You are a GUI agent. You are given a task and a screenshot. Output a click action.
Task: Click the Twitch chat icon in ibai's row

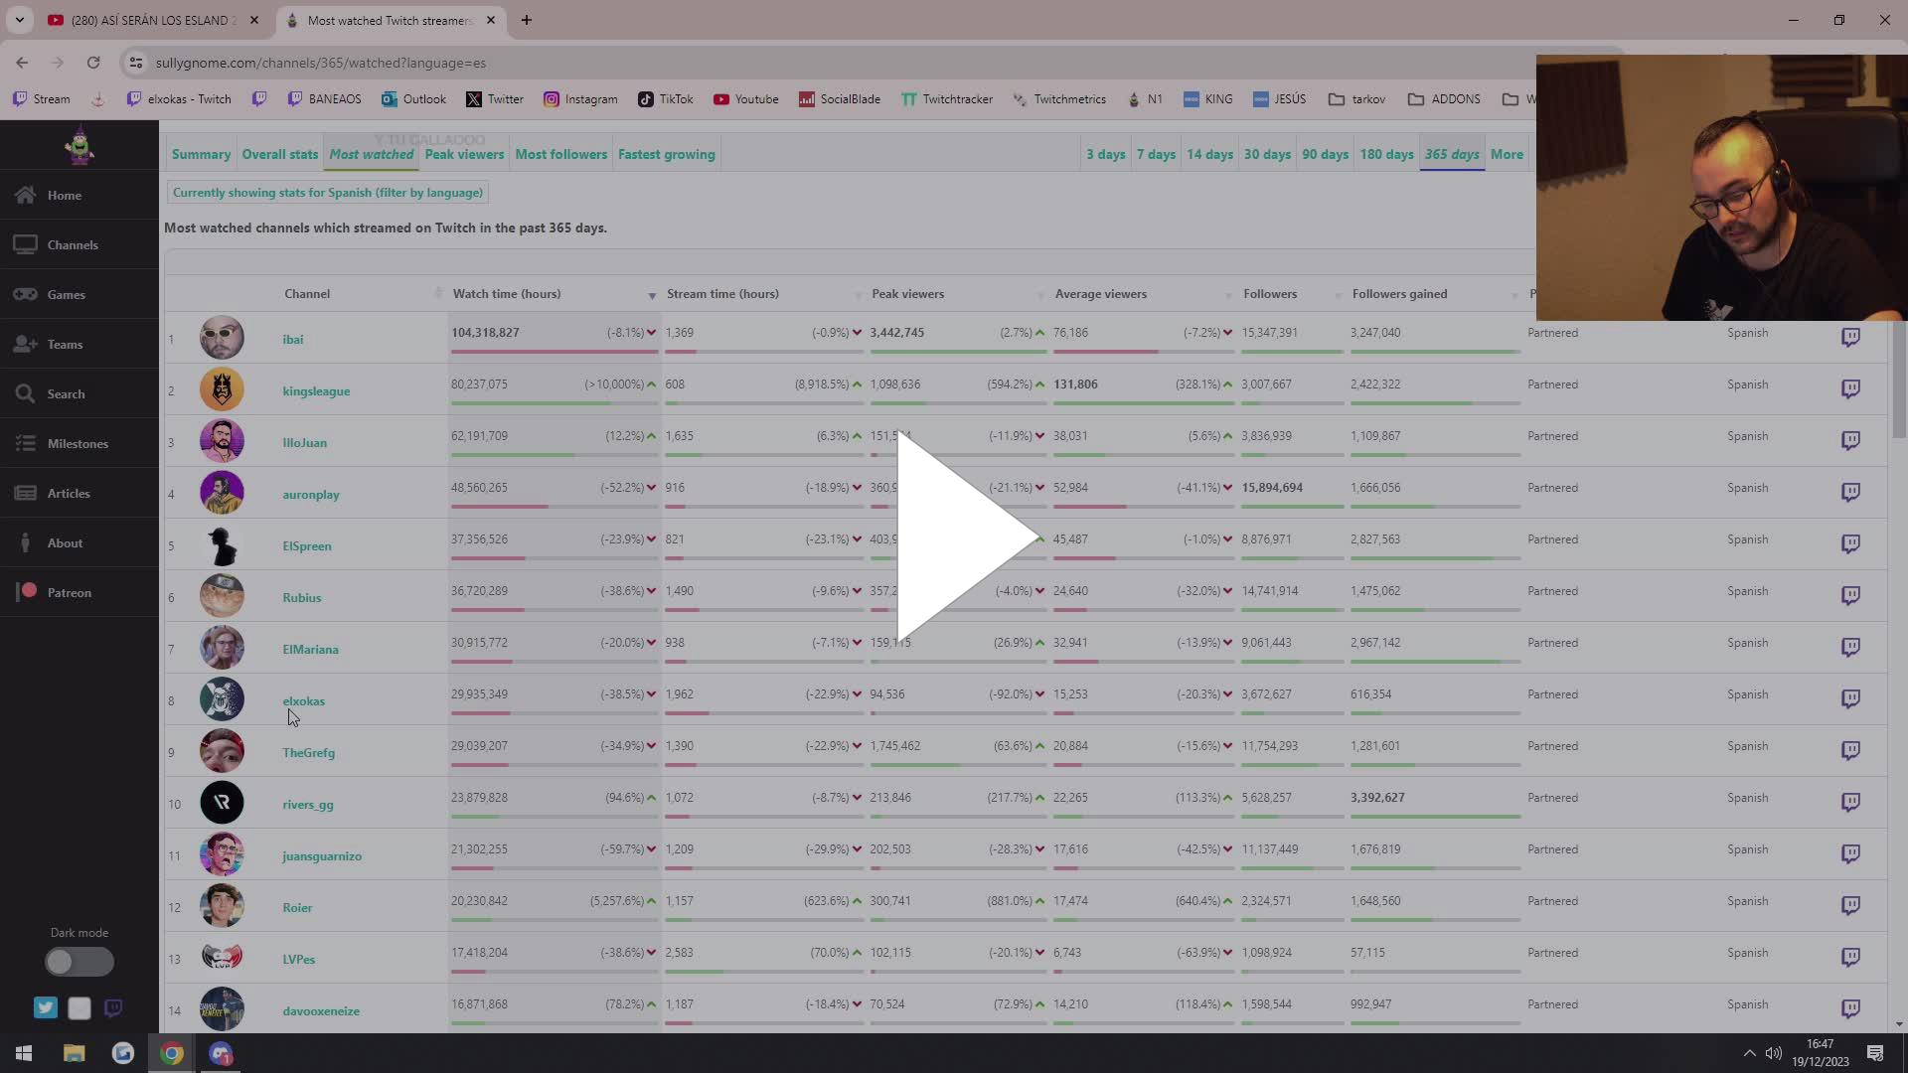click(1850, 337)
